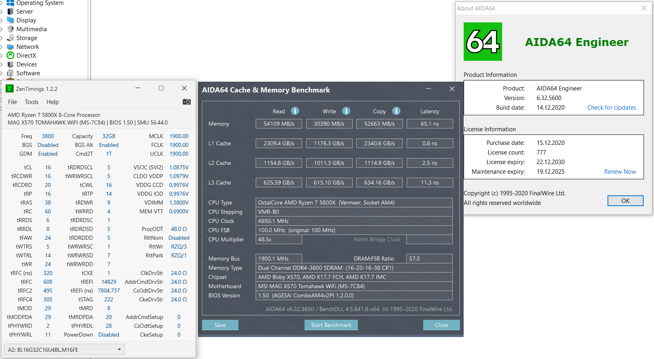Click the AIDA64 green 64 logo
Viewport: 654px width, 359px height.
[483, 42]
